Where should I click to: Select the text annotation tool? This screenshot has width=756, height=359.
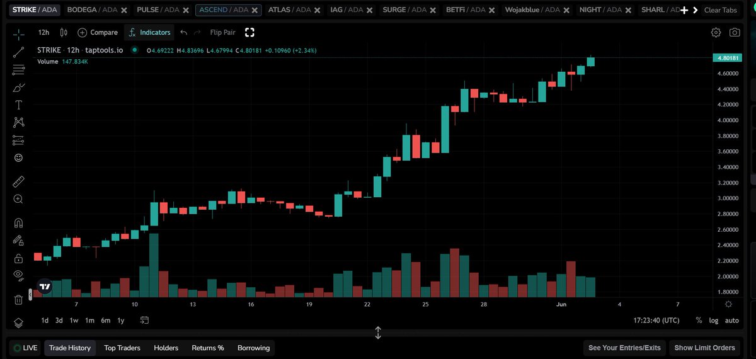(18, 105)
